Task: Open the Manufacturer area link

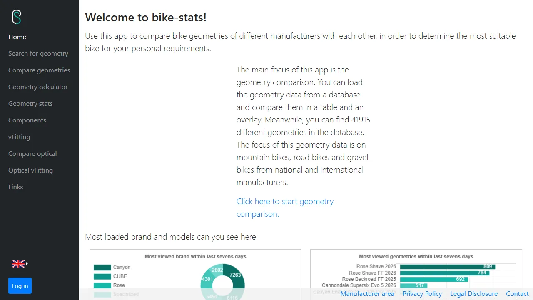Action: [x=367, y=294]
